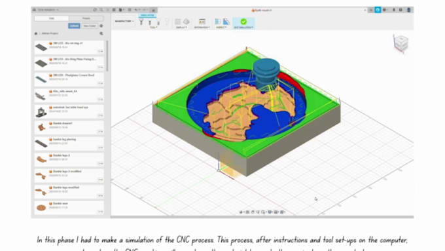Click the New Folder button

90,26
